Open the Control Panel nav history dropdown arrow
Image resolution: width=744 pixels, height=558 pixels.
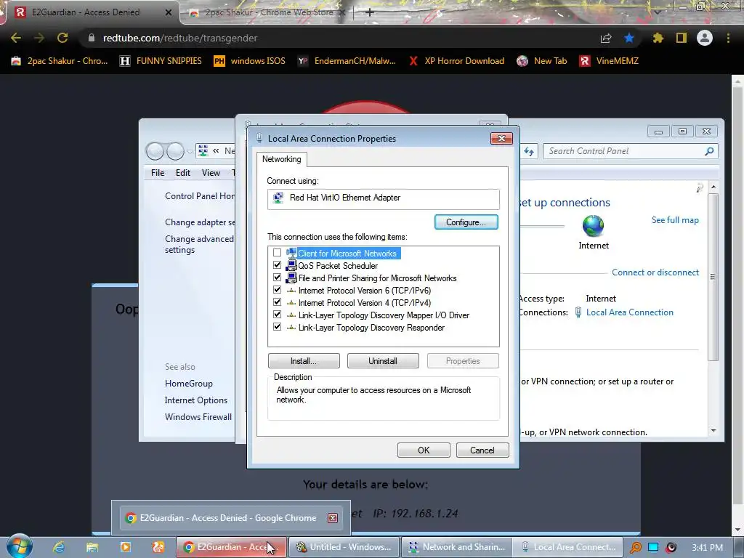[190, 152]
